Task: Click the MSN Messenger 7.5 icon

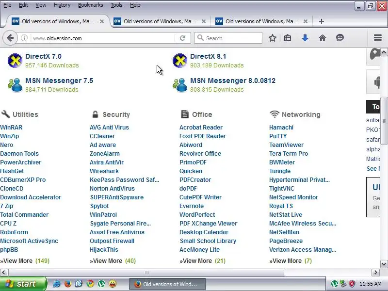Action: click(x=15, y=85)
